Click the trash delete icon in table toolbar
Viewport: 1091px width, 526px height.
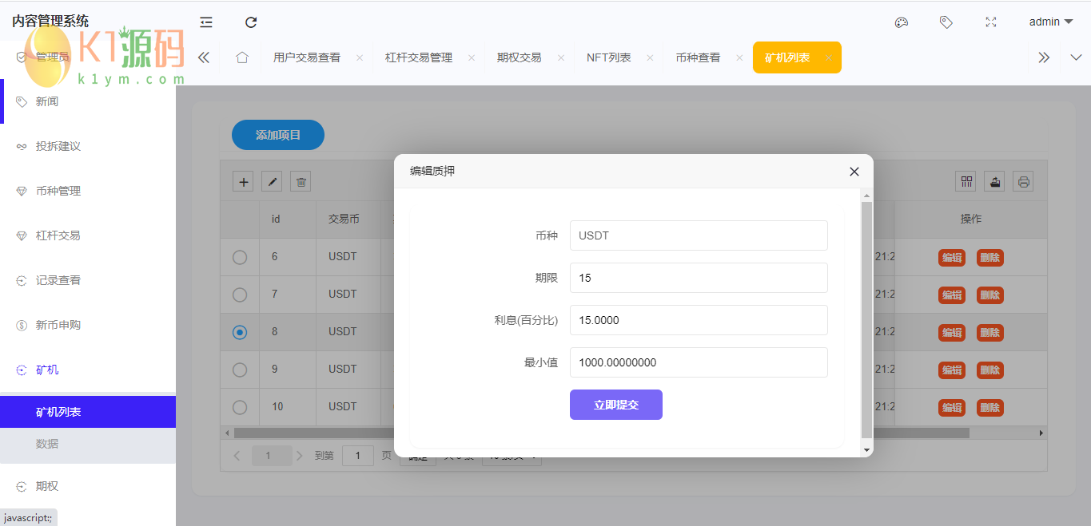point(301,181)
